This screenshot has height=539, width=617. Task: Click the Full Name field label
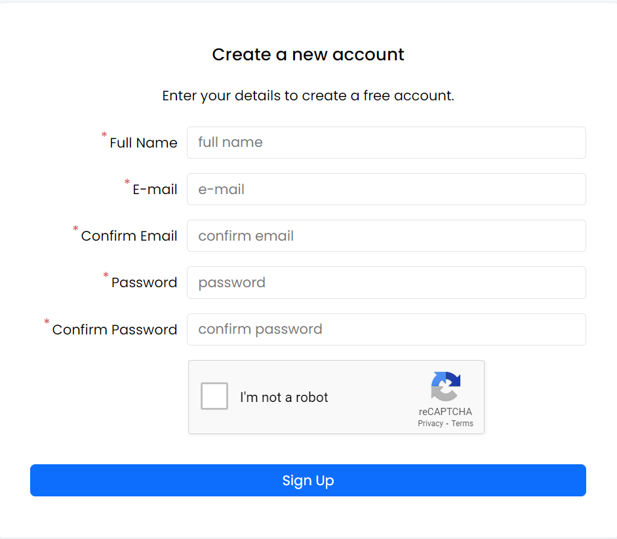pos(142,142)
